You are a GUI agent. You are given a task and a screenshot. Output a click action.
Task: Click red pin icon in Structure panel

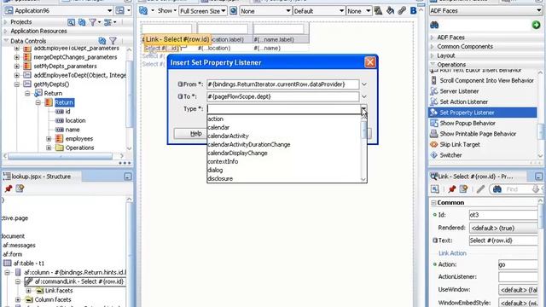(x=8, y=188)
